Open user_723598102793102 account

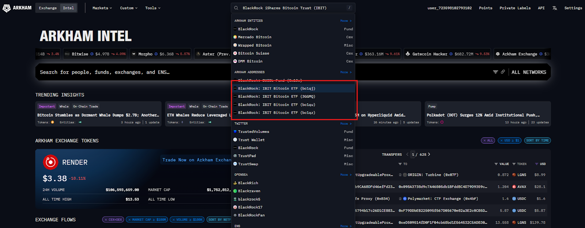449,8
